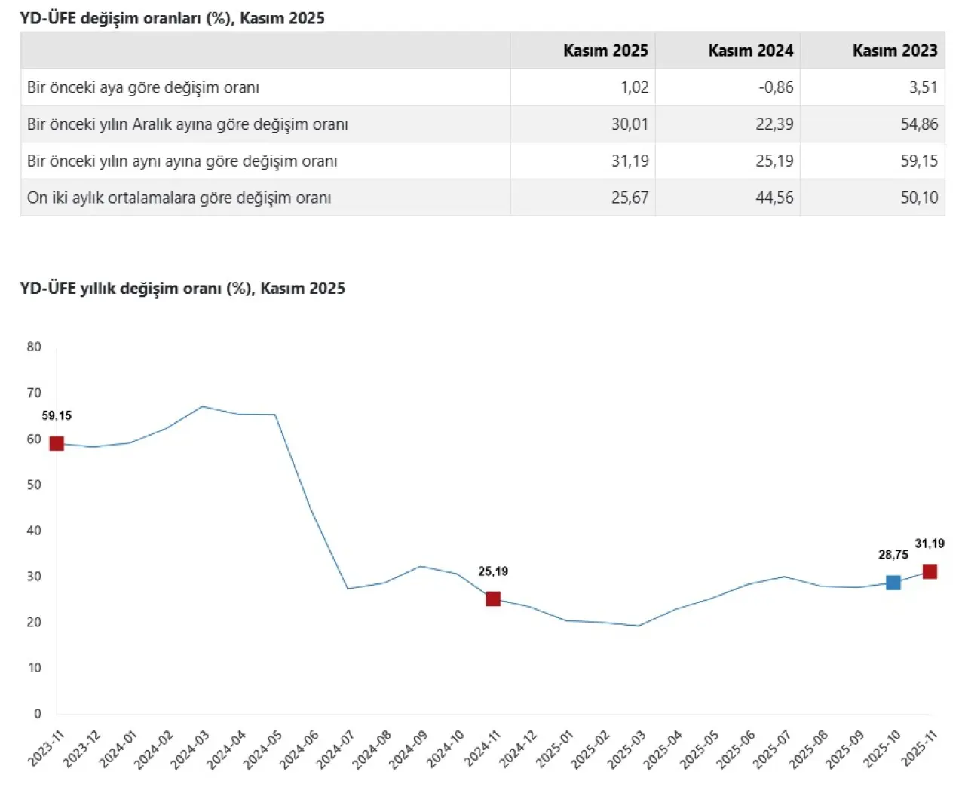
Task: Click the 'Aralık ayına göre' row label
Action: point(188,124)
